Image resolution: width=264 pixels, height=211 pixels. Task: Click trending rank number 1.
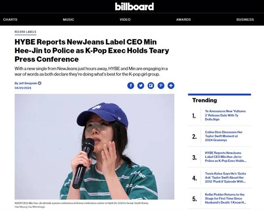[x=194, y=116]
